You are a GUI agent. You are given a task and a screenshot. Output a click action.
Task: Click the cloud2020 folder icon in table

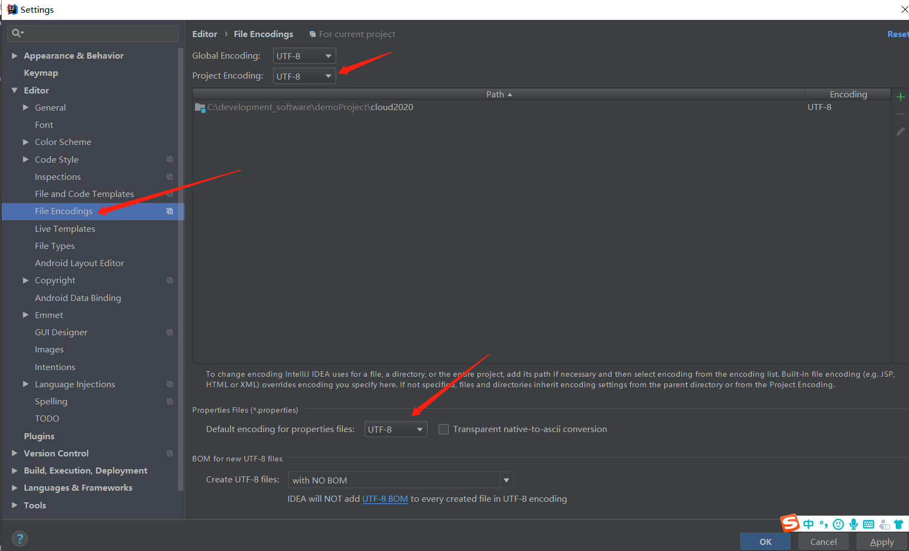click(200, 107)
